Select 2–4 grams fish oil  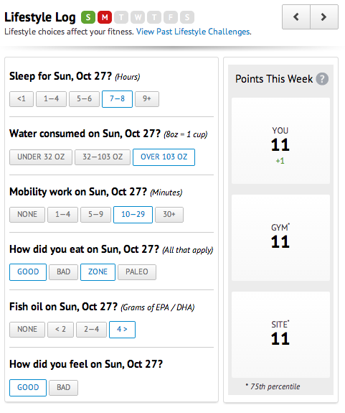(x=91, y=329)
